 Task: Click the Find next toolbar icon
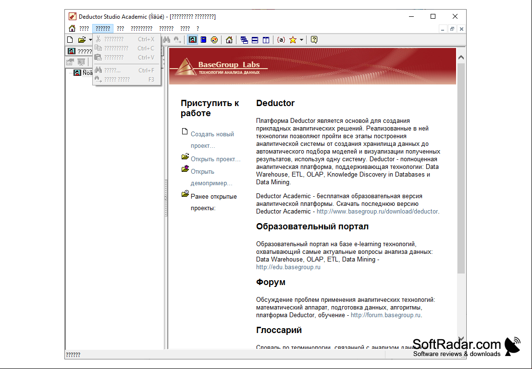click(177, 40)
